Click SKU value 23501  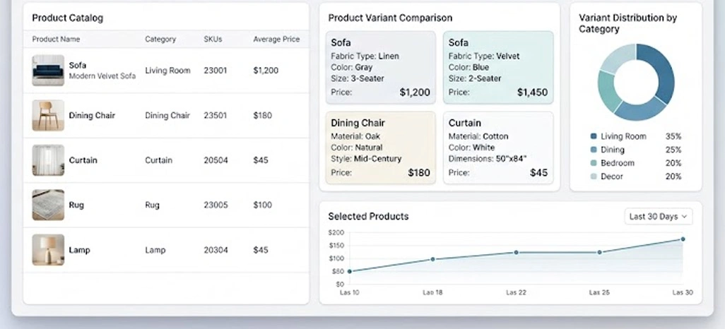tap(216, 116)
